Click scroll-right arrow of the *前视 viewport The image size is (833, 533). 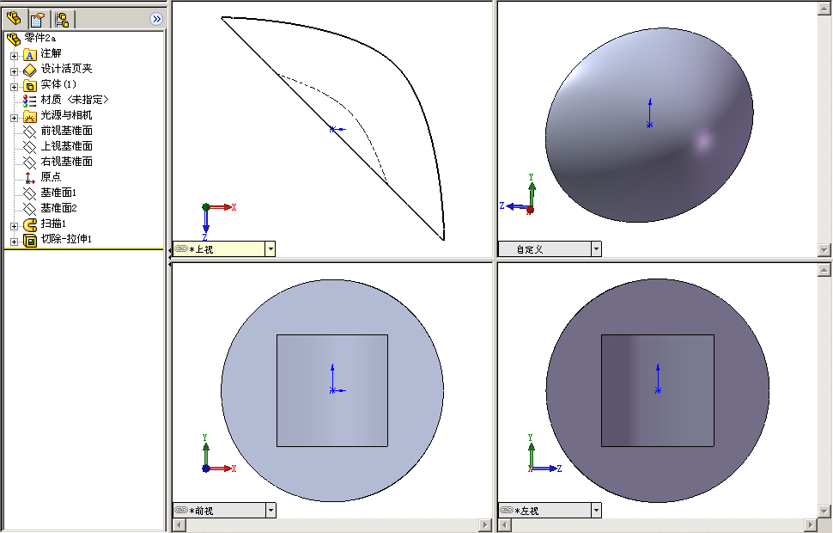coord(485,525)
